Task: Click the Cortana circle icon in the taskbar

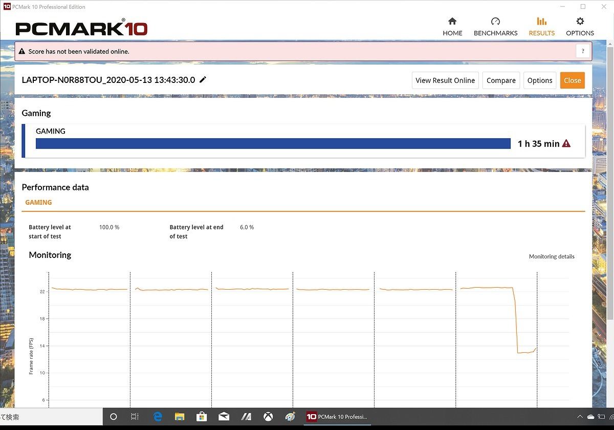Action: [x=114, y=417]
